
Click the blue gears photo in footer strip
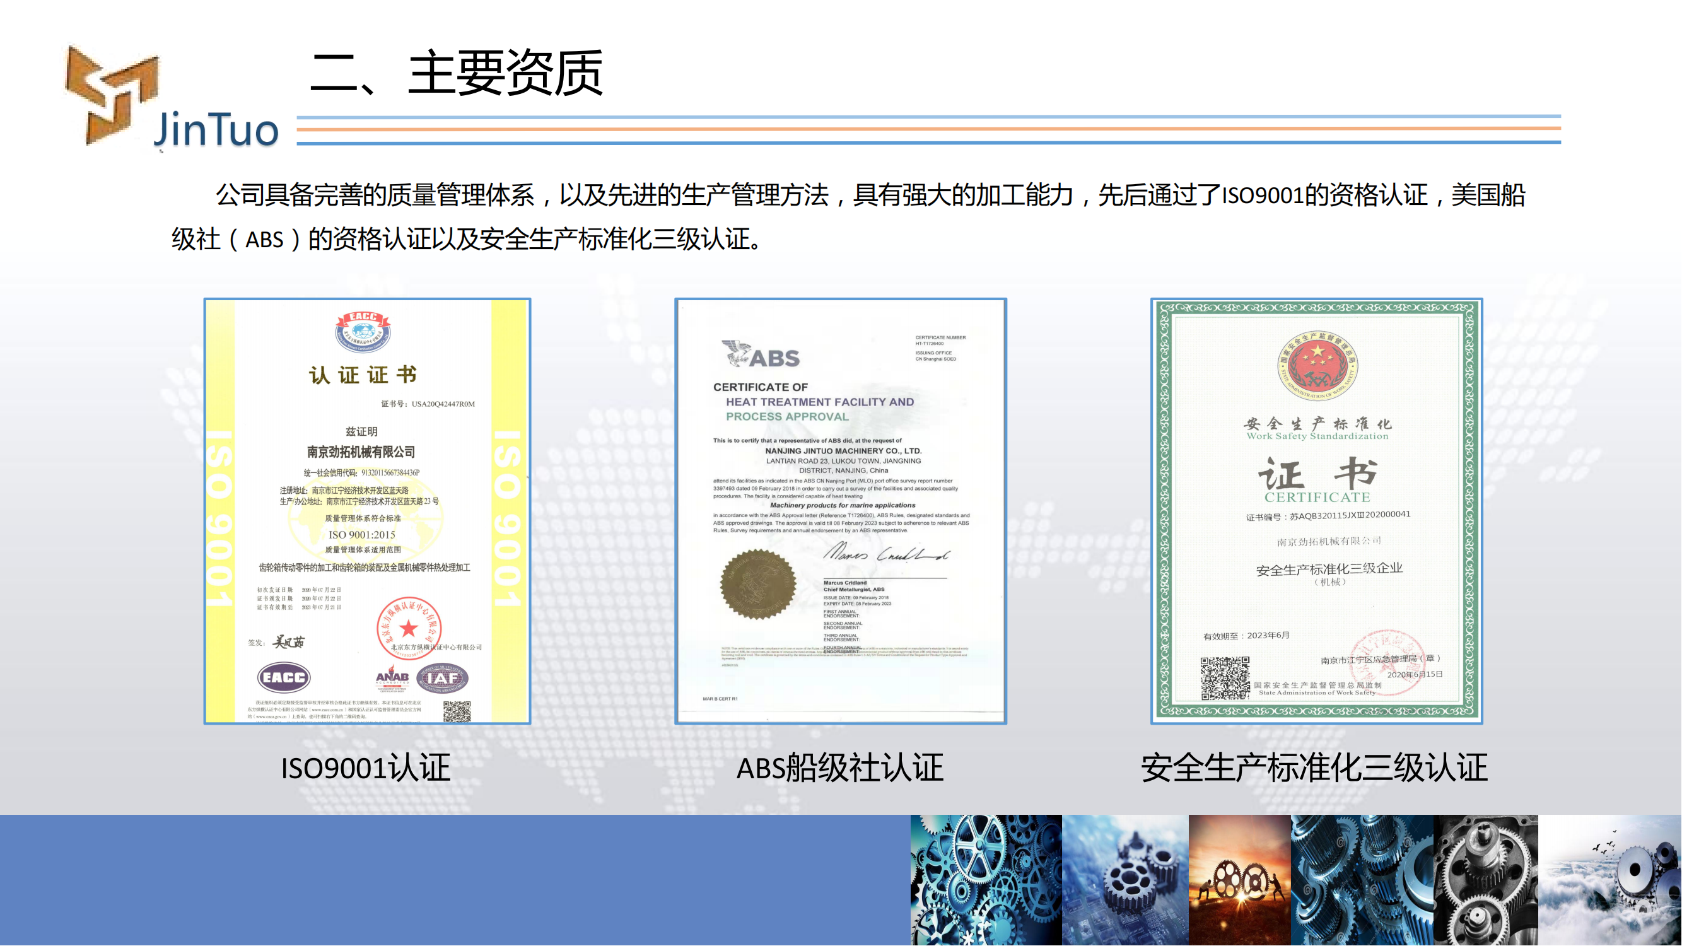(985, 880)
